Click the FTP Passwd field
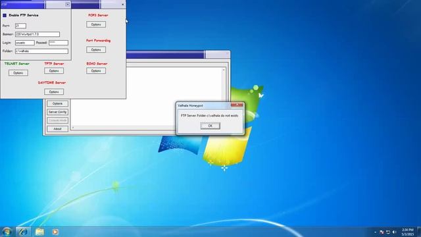The image size is (421, 237). click(x=59, y=43)
